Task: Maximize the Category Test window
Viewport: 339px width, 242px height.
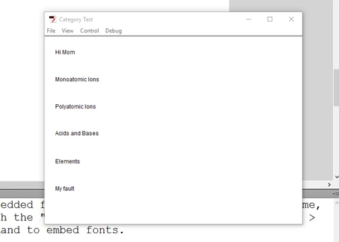Action: click(x=270, y=19)
